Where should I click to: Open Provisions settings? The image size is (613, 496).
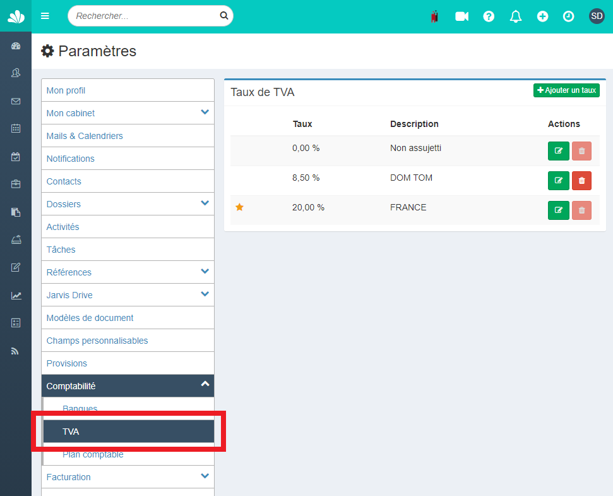[128, 363]
